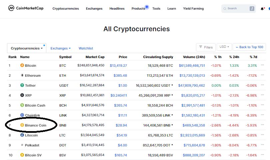Open the three-dot menu for Litecoin row
This screenshot has height=160, width=270.
[x=262, y=135]
